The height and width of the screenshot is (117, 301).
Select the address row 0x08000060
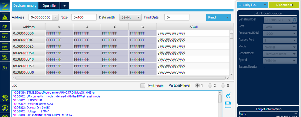click(x=29, y=72)
